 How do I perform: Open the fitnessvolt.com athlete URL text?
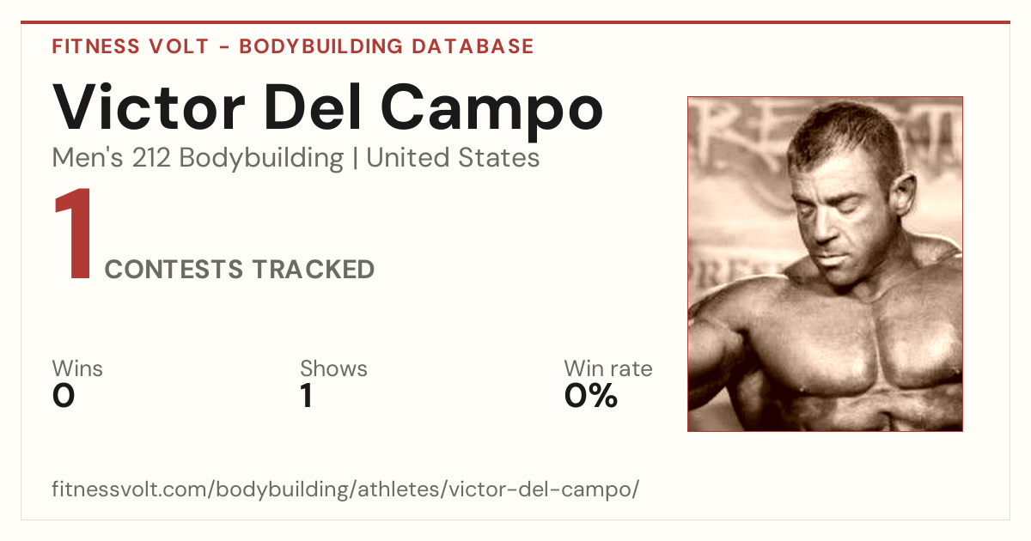tap(346, 489)
